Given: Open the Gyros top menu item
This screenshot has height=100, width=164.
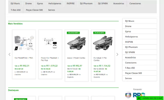Looking at the screenshot, I should point(40,3).
